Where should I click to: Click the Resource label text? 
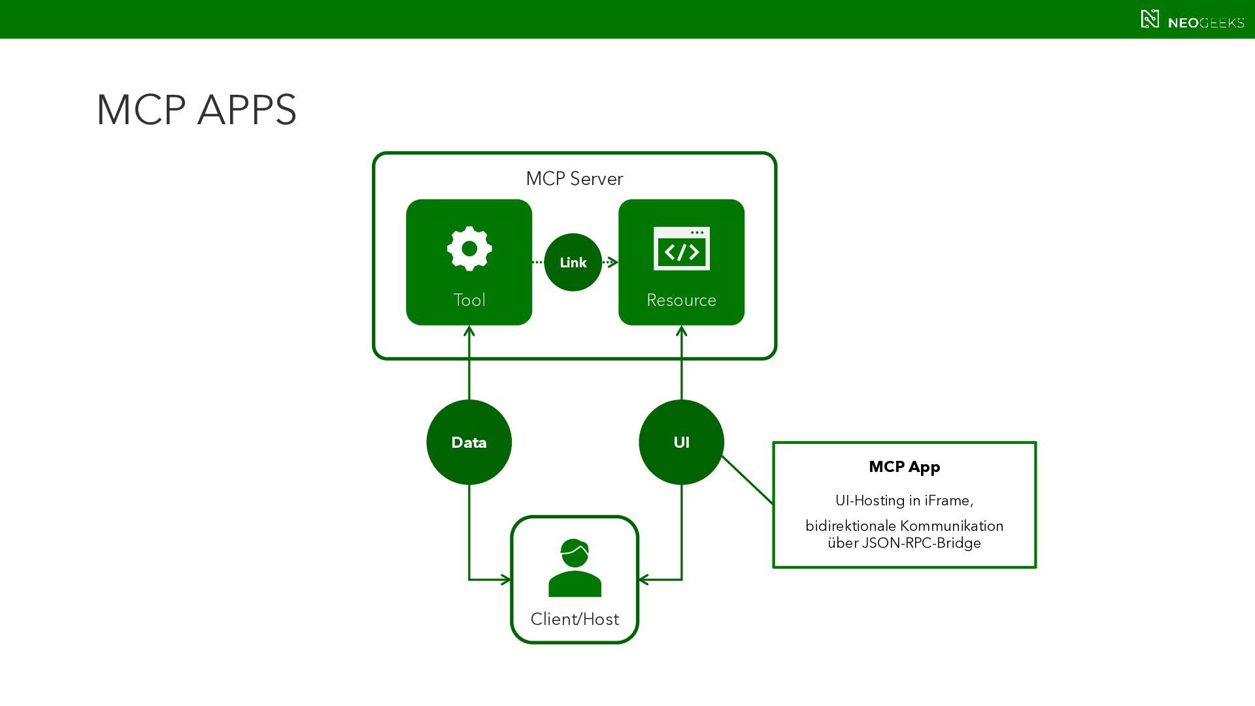point(681,300)
